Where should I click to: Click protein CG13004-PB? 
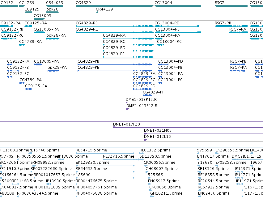[x=160, y=71]
